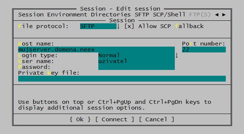Focus the User name field
Image resolution: width=244 pixels, height=134 pixels.
(137, 61)
